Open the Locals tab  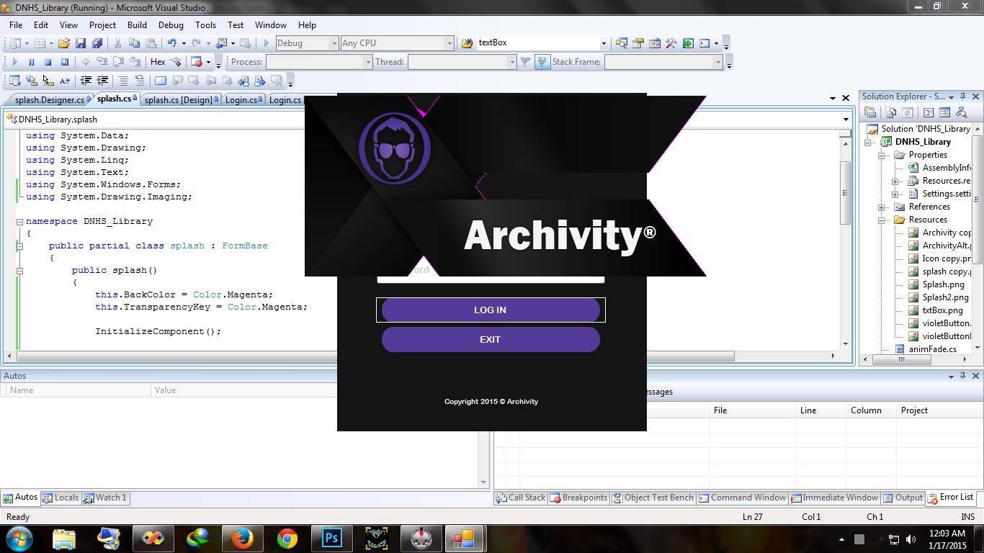click(61, 498)
